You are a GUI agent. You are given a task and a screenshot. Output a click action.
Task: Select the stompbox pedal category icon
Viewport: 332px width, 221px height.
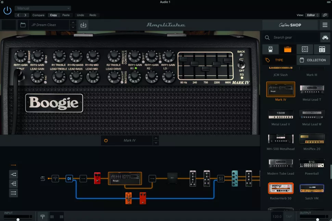[270, 49]
